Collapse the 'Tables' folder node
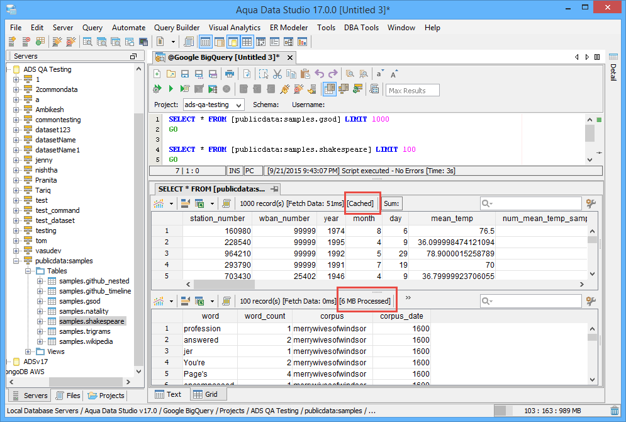The height and width of the screenshot is (422, 626). point(28,271)
